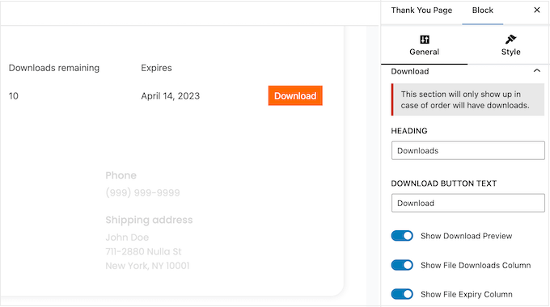Viewport: 550px width, 307px height.
Task: Click the Download Button Text input field
Action: coord(468,203)
